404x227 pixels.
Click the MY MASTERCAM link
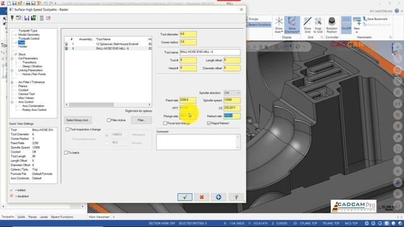pos(381,11)
